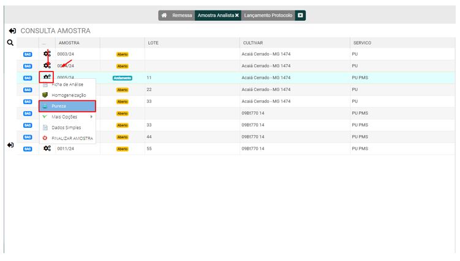
Task: Click the lower-left exit arrow icon
Action: tap(10, 145)
